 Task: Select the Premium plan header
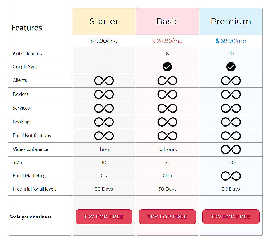tap(231, 21)
